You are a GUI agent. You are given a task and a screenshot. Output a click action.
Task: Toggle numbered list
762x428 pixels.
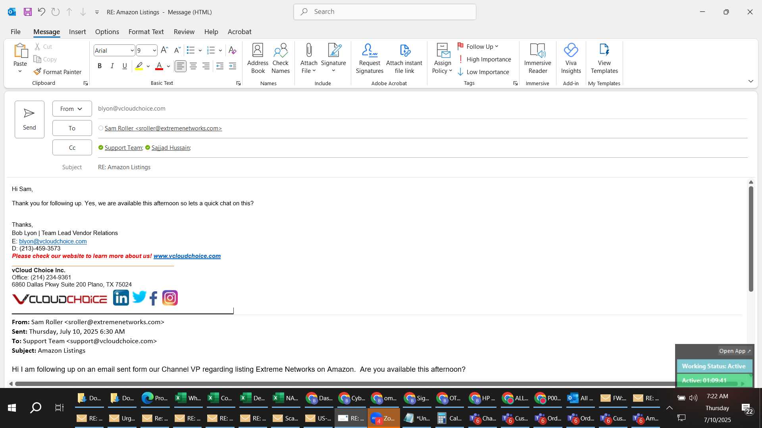coord(211,50)
